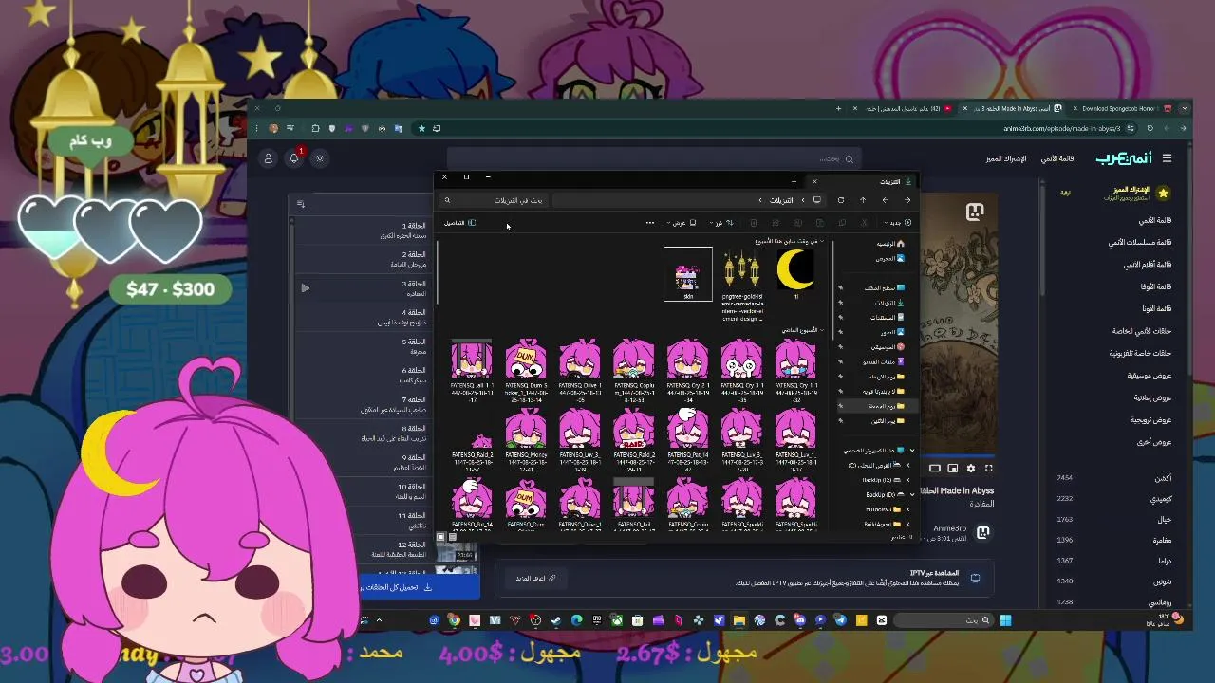Screen dimensions: 1215x683
Task: Open a new browser tab
Action: [x=839, y=108]
